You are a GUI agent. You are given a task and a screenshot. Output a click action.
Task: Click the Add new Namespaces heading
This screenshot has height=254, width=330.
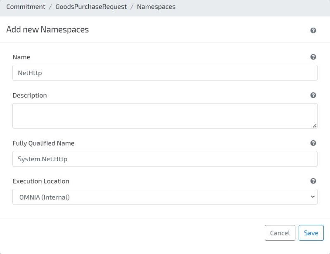point(47,30)
